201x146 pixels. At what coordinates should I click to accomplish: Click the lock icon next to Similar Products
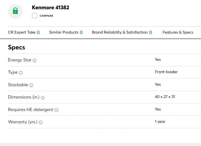(81, 32)
